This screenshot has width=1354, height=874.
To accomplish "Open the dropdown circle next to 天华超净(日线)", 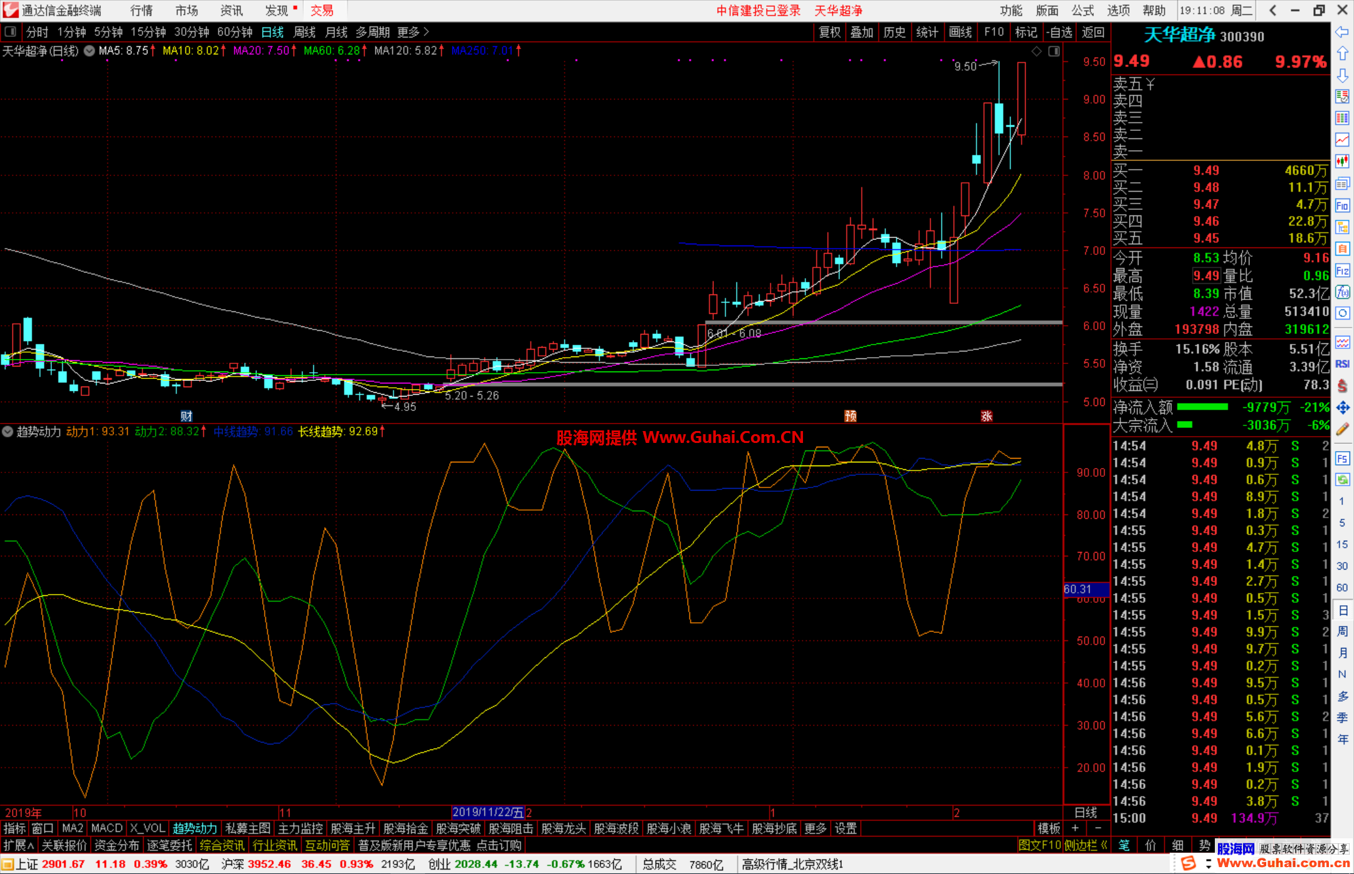I will 90,51.
